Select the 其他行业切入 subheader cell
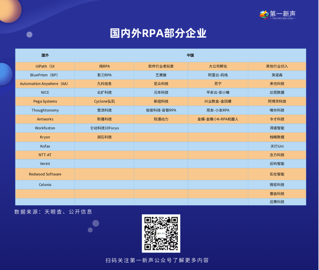The height and width of the screenshot is (270, 319). coord(277,66)
